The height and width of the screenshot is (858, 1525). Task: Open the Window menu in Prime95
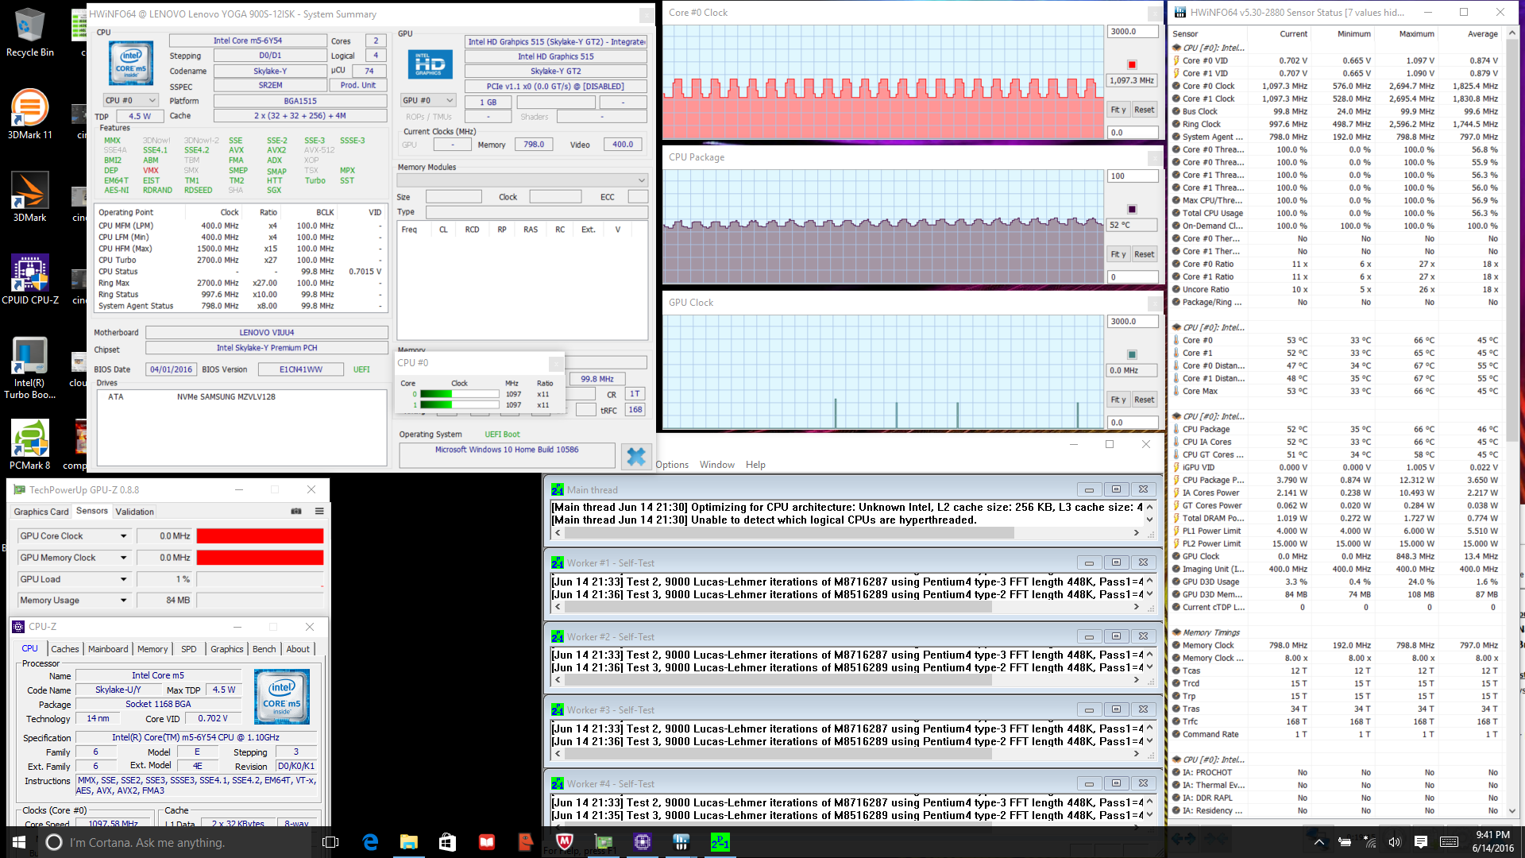click(716, 465)
